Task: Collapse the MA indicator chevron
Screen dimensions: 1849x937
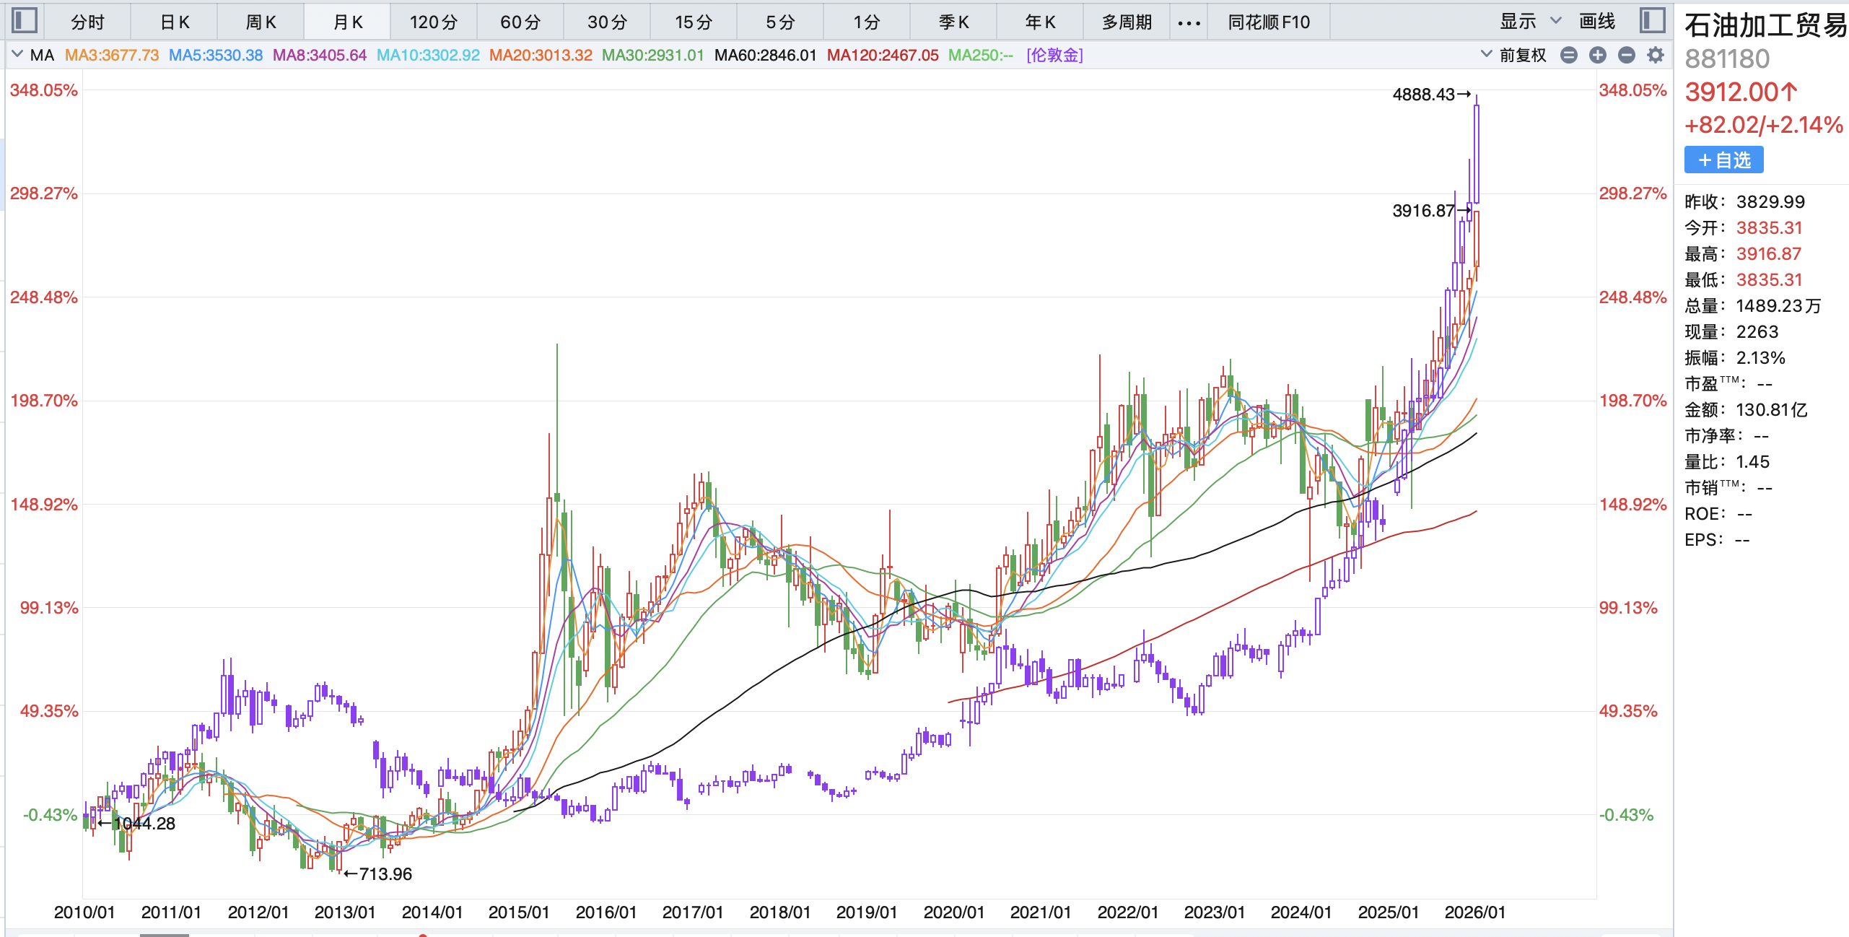Action: coord(17,55)
